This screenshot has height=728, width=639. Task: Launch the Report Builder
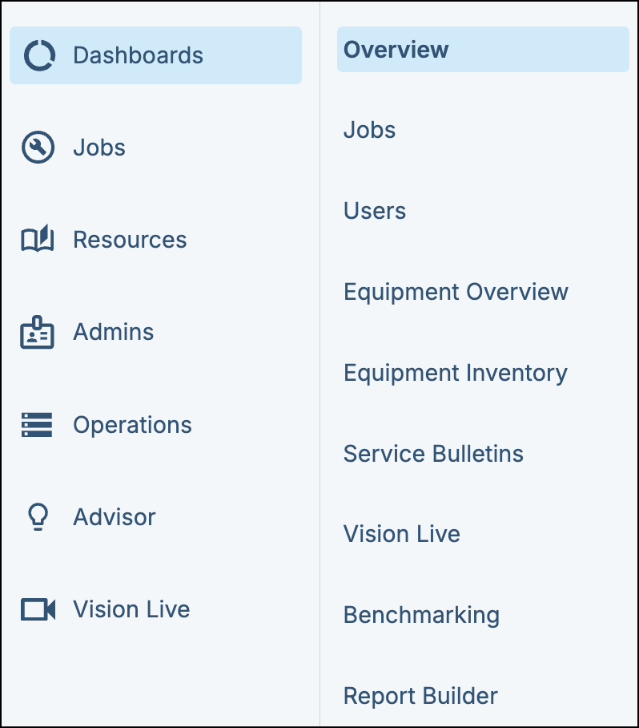(x=420, y=695)
